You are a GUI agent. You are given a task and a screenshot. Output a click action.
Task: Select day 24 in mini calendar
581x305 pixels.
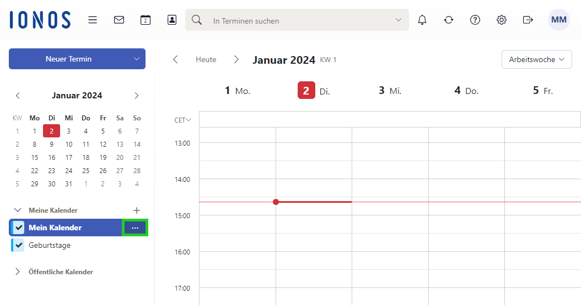point(69,171)
